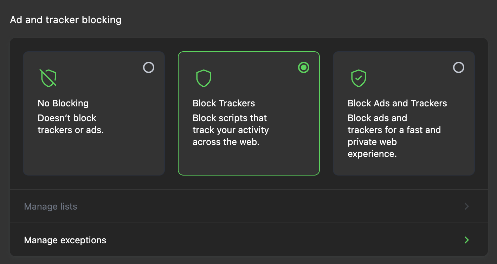Select the Block Trackers radio button
Image resolution: width=497 pixels, height=264 pixels.
pyautogui.click(x=303, y=67)
